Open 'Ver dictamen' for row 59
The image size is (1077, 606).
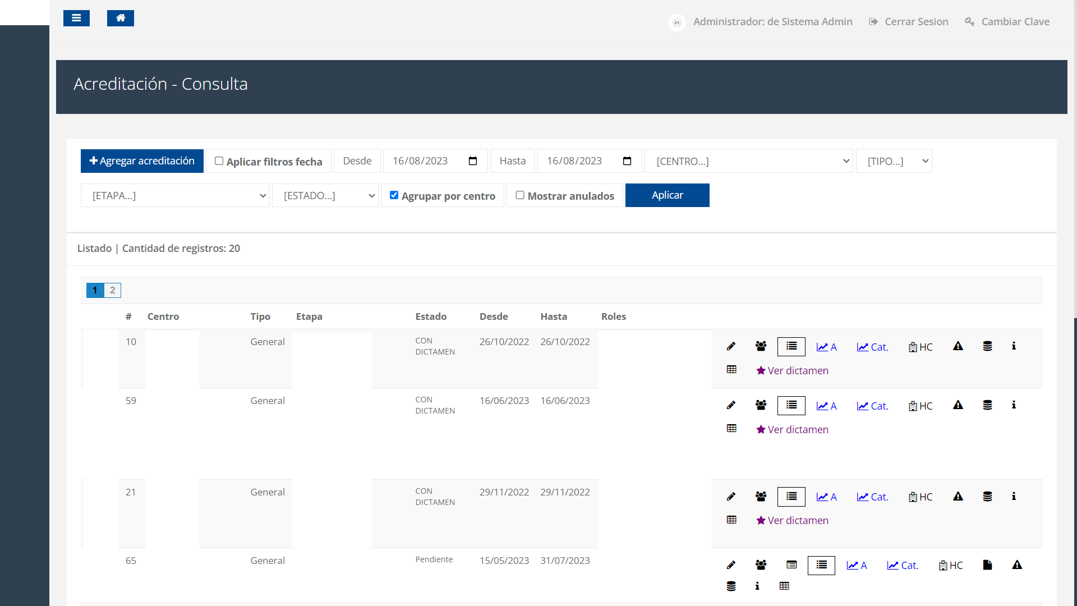pyautogui.click(x=792, y=429)
